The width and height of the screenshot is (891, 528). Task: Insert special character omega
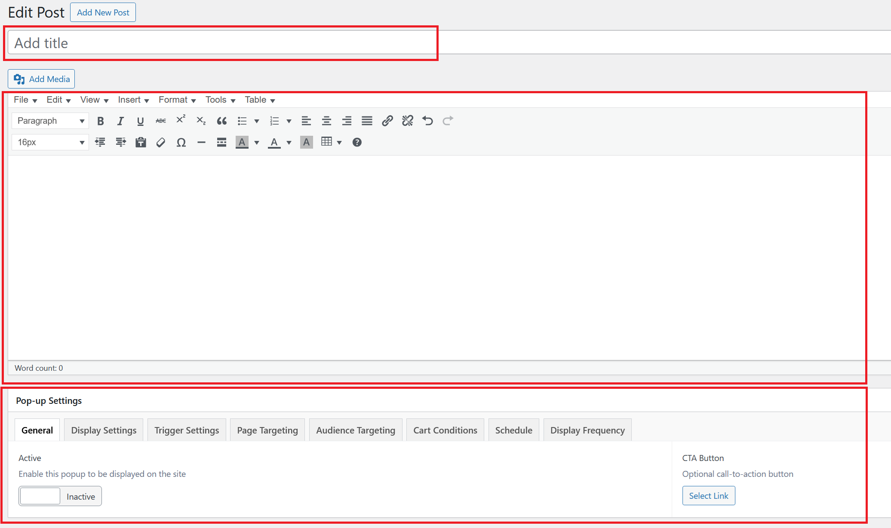(x=181, y=142)
